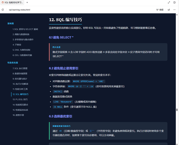Open 11. 性能分析工具 in sidebar
Image resolution: width=179 pixels, height=145 pixels.
(x=20, y=89)
